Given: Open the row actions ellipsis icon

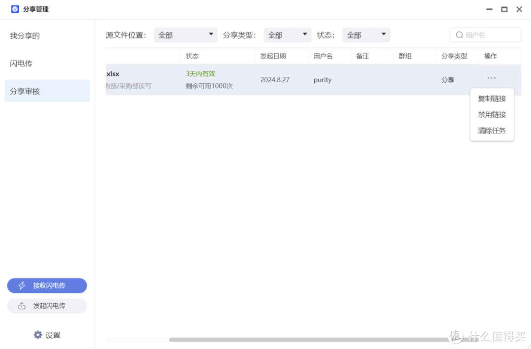Looking at the screenshot, I should coord(491,77).
